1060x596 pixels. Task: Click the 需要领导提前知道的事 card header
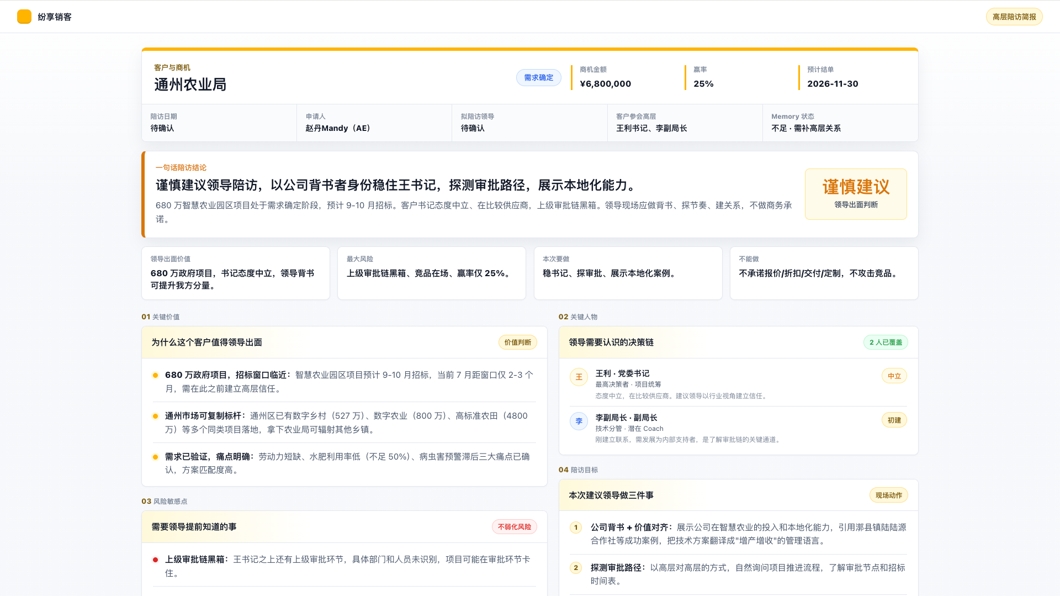tap(344, 527)
